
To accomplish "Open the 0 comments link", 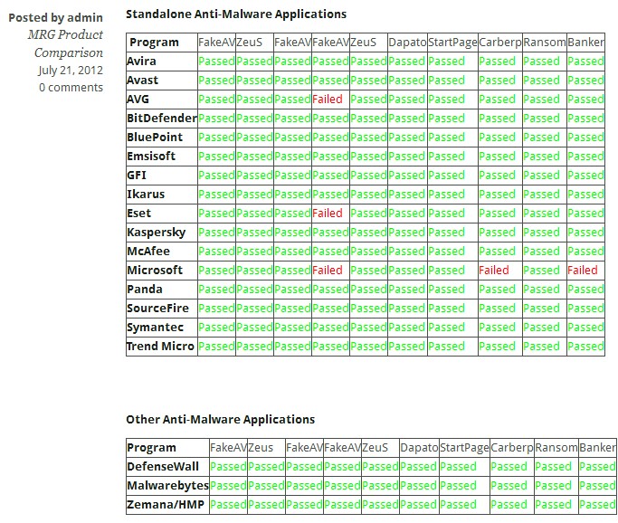I will pos(71,88).
